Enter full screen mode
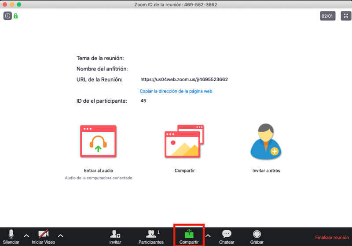This screenshot has width=352, height=246. click(346, 16)
